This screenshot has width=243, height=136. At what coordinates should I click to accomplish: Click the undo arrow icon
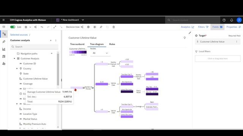coord(42,27)
